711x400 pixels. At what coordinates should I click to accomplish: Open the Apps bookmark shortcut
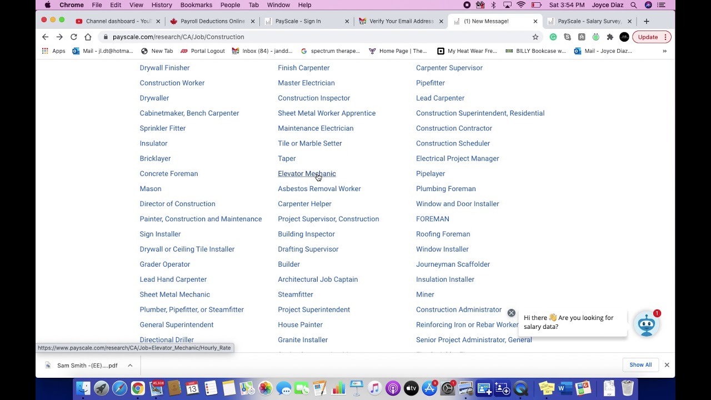(54, 51)
